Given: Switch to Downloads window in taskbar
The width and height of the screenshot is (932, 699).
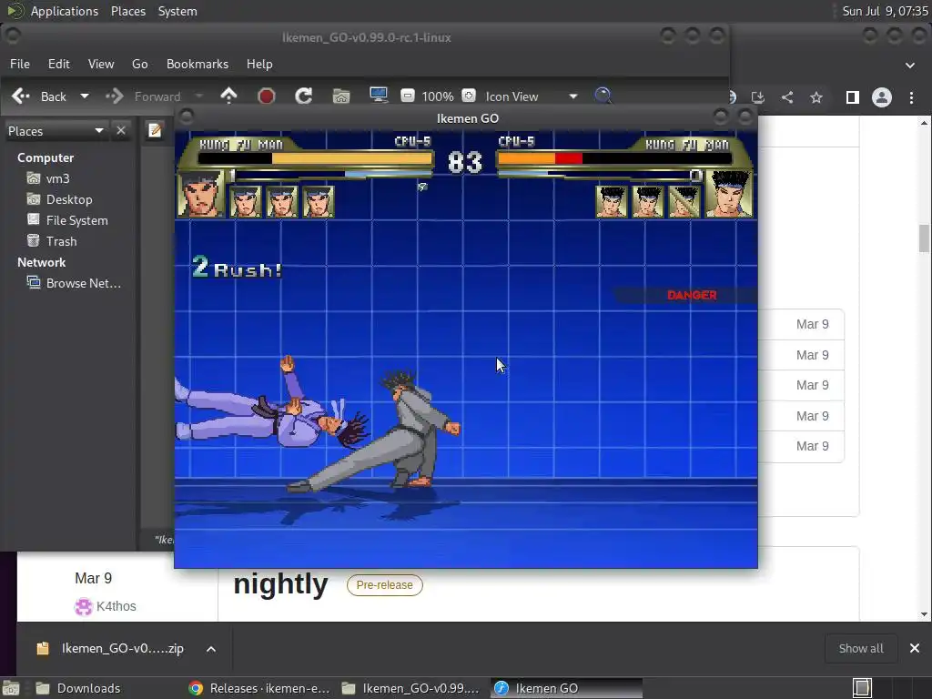Looking at the screenshot, I should (77, 688).
